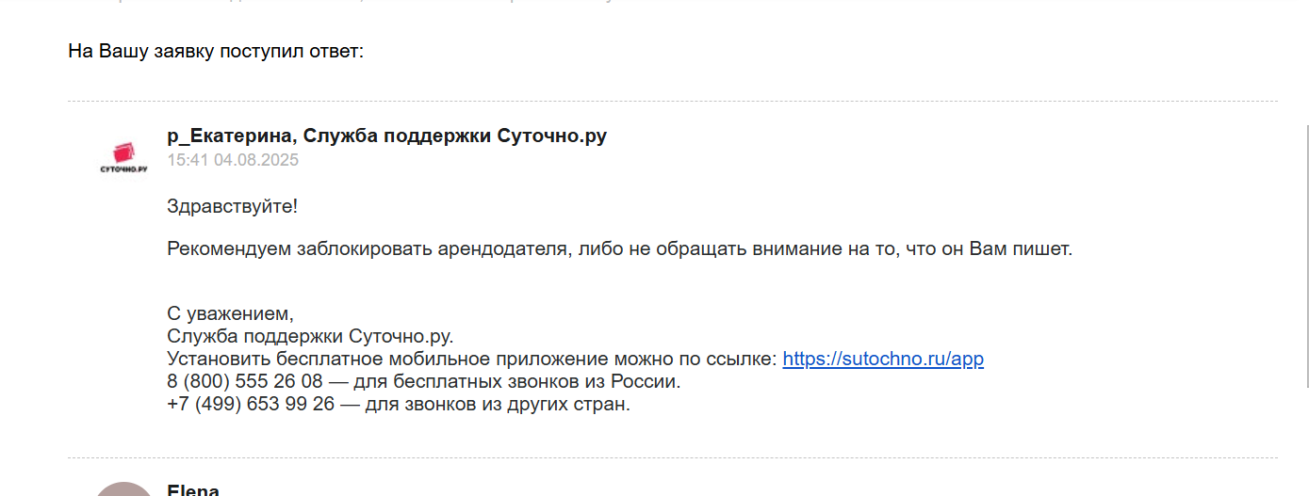Click sentence starting Рекомендуем заблокировать арендодателя
This screenshot has width=1309, height=496.
pos(619,249)
